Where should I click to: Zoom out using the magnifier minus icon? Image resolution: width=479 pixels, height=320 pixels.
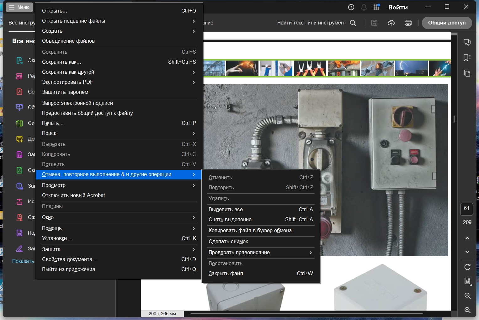coord(467,310)
